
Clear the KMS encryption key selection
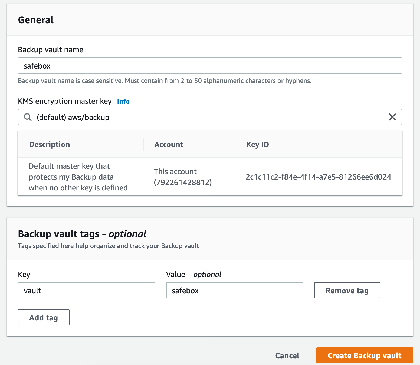(392, 117)
